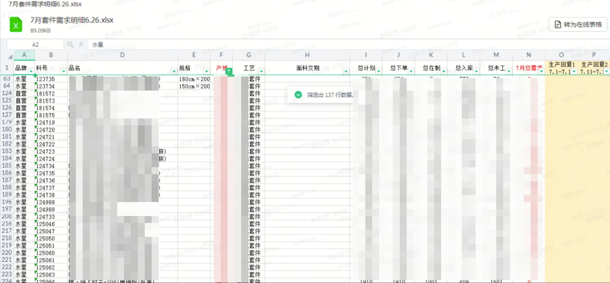The image size is (610, 283).
Task: Select column D header
Action: 122,55
